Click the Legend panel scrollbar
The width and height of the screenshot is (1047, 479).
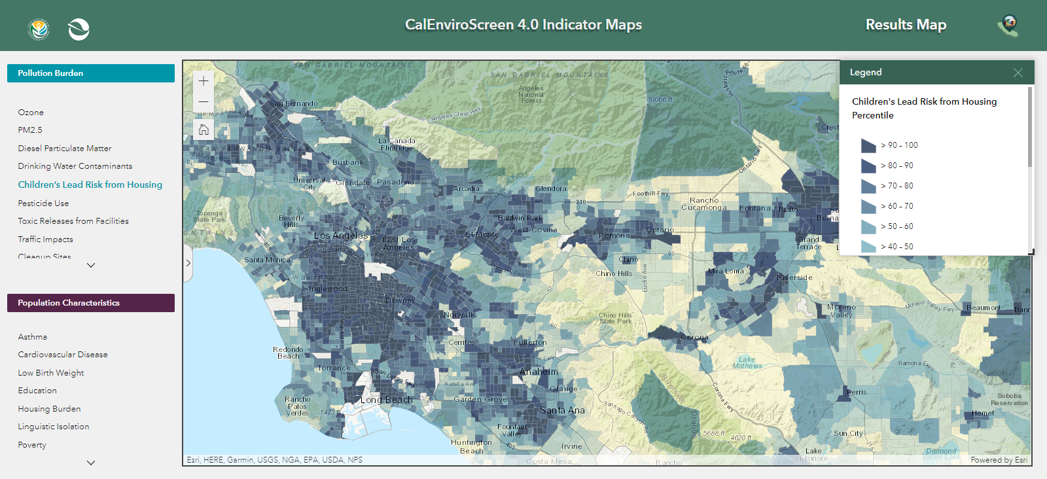(x=1030, y=127)
